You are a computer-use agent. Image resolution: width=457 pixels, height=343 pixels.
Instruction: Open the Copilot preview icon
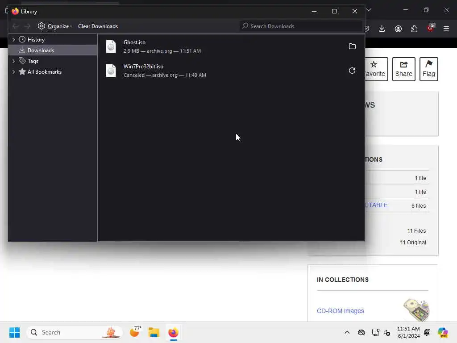coord(443,332)
